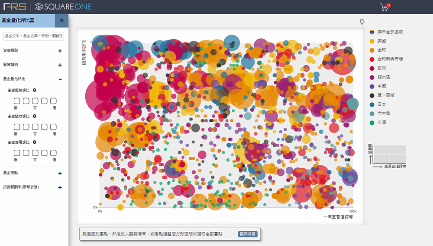Filter by 台灣 legend entry
This screenshot has height=246, width=433.
coord(378,123)
